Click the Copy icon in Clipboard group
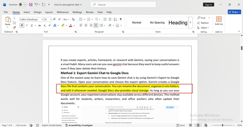The image size is (243, 127). click(x=14, y=23)
